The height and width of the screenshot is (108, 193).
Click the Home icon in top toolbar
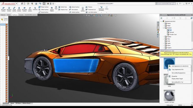tap(22, 4)
